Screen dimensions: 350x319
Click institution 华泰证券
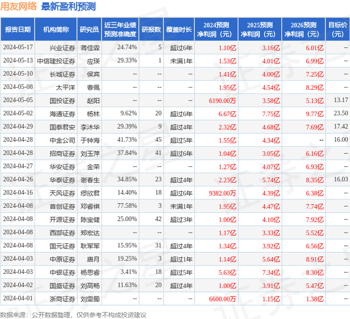tap(62, 180)
